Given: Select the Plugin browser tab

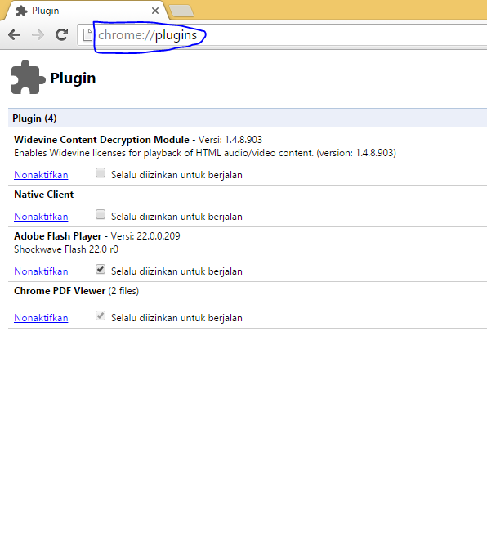Looking at the screenshot, I should tap(84, 11).
